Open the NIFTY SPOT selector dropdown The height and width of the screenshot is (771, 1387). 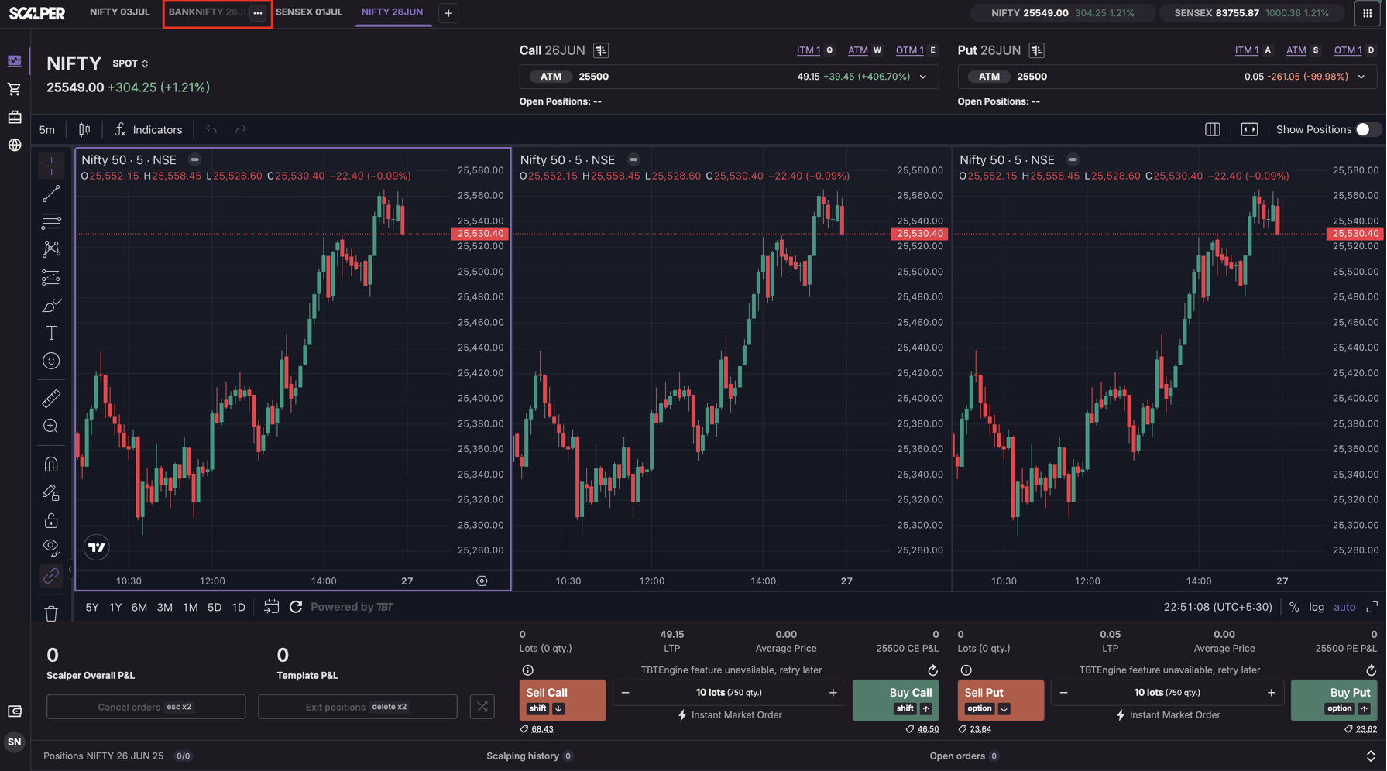pyautogui.click(x=130, y=63)
